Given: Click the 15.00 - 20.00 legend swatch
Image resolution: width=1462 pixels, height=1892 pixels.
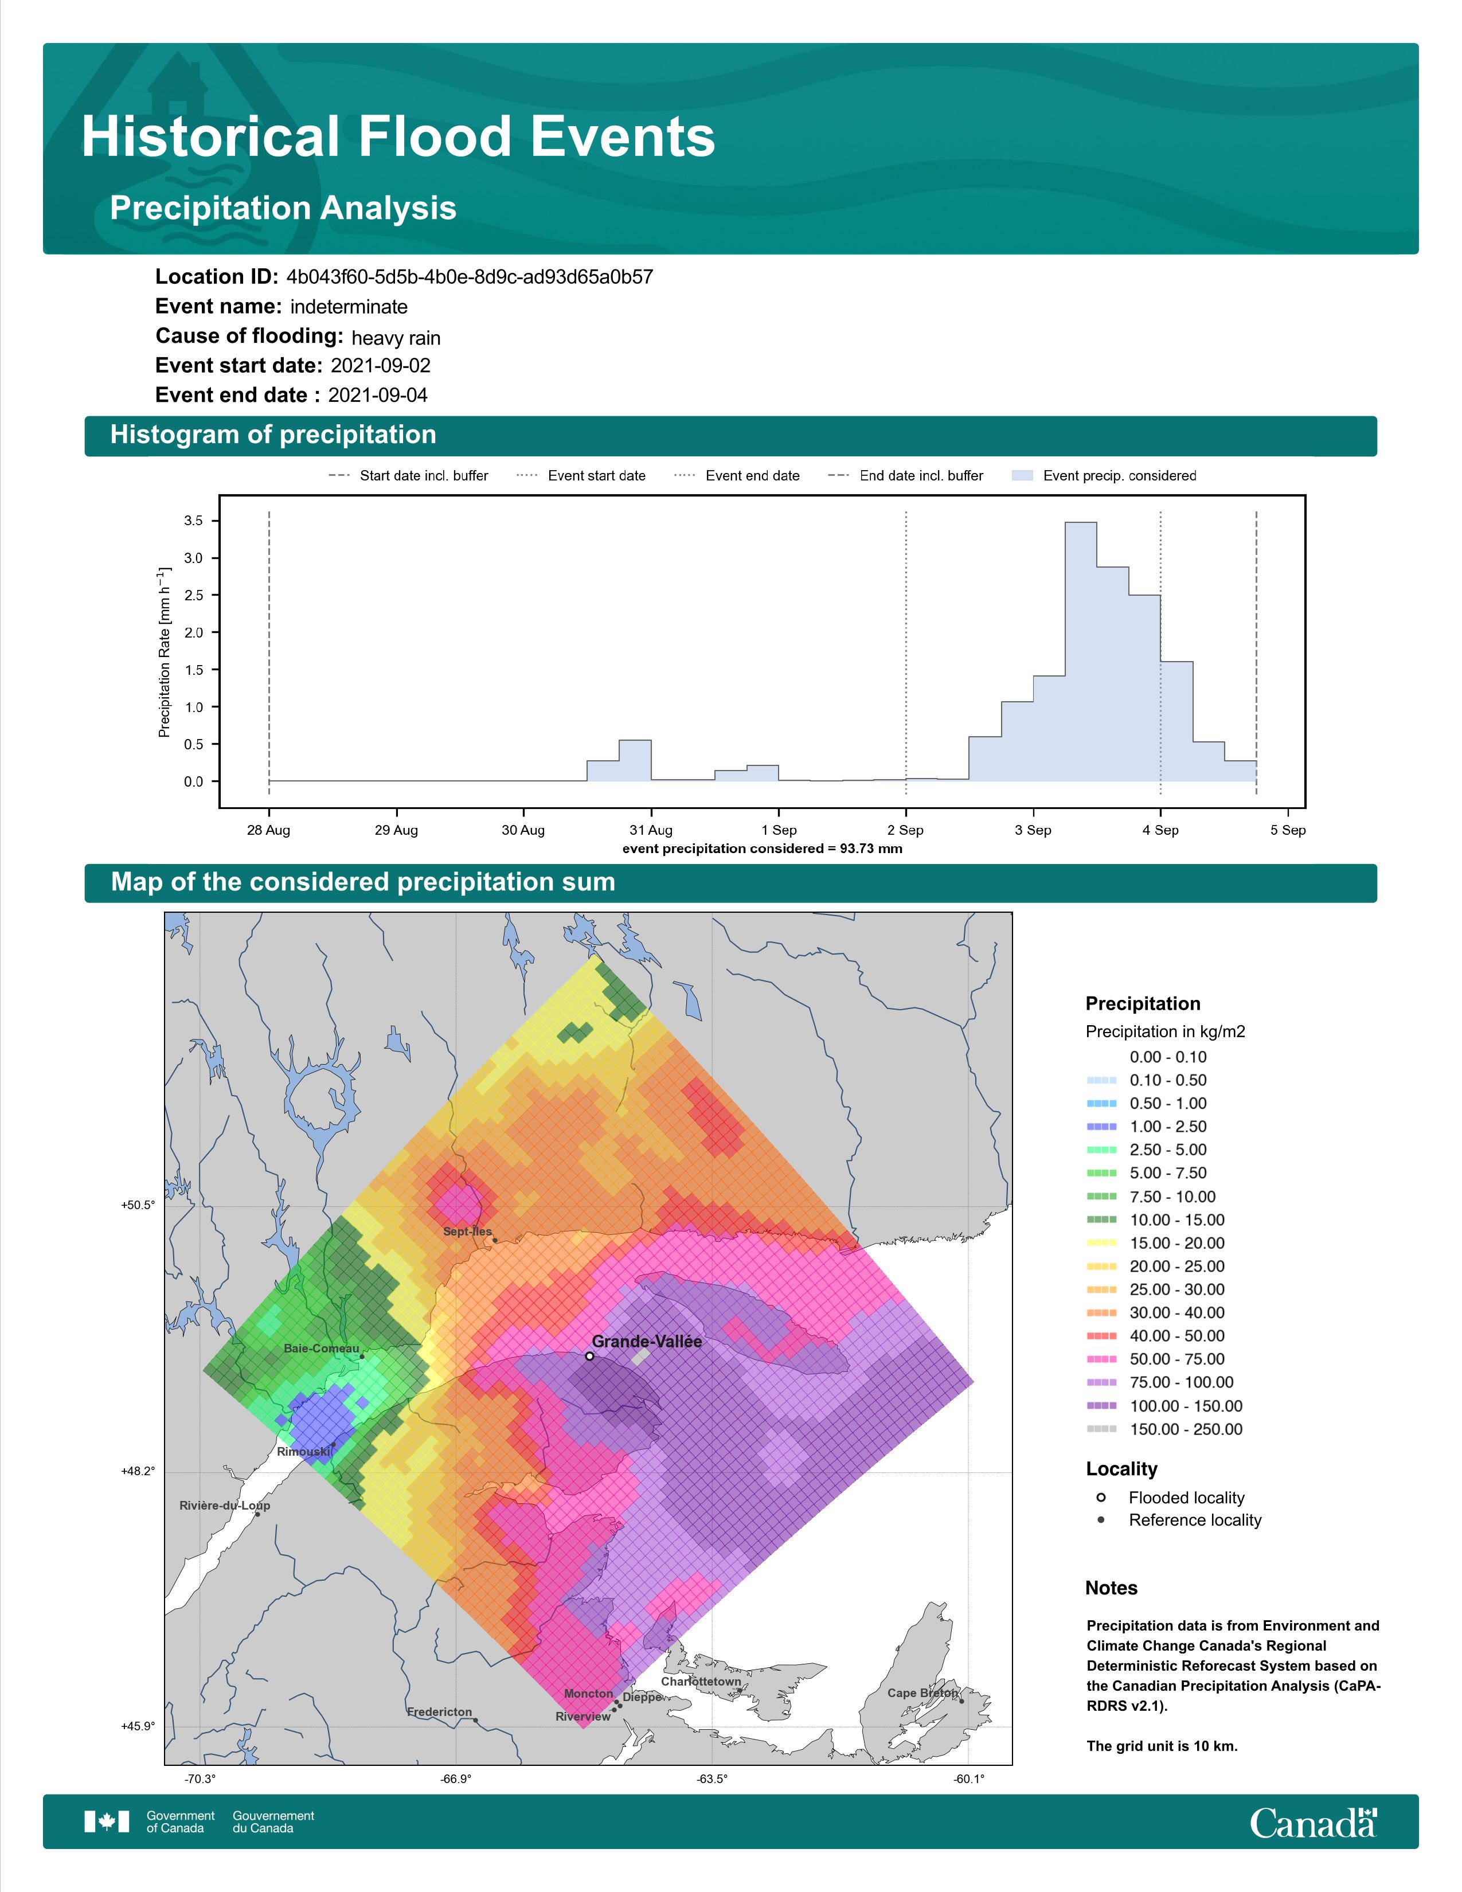Looking at the screenshot, I should (1101, 1243).
